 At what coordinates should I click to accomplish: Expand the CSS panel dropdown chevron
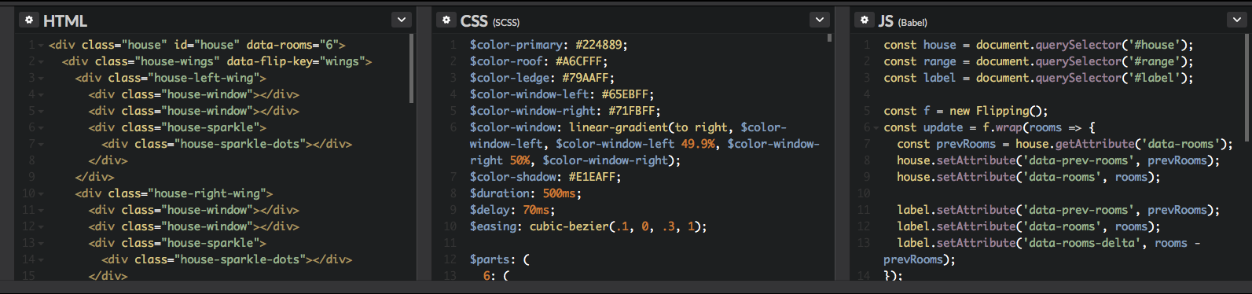tap(820, 20)
